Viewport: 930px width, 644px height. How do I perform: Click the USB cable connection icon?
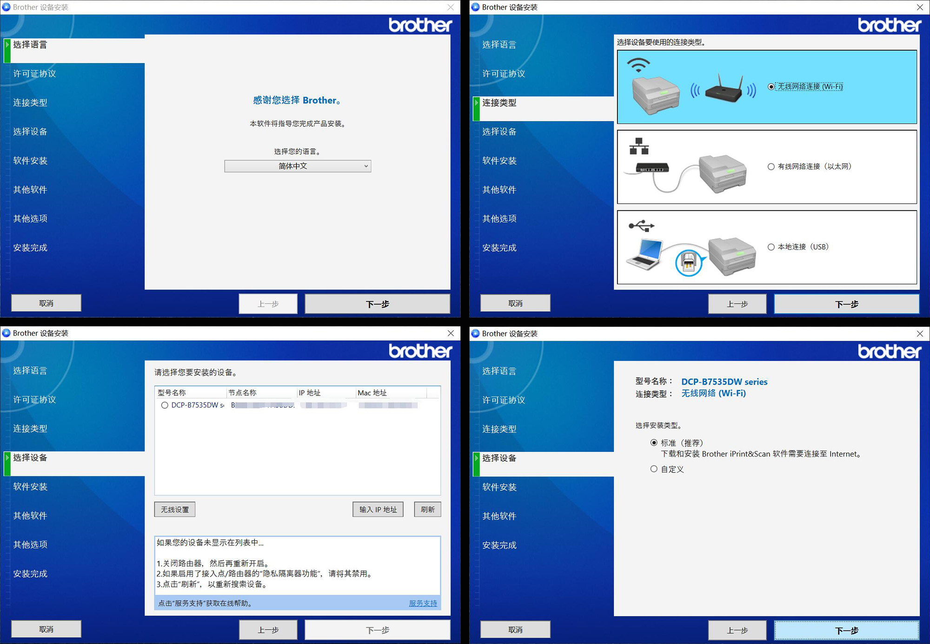[642, 226]
